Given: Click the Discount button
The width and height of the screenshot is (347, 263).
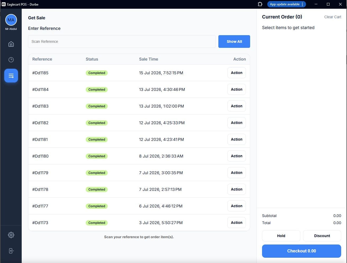Looking at the screenshot, I should click(x=322, y=236).
